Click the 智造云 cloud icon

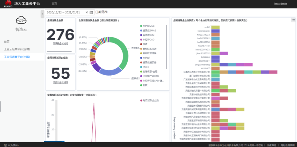tap(21, 20)
